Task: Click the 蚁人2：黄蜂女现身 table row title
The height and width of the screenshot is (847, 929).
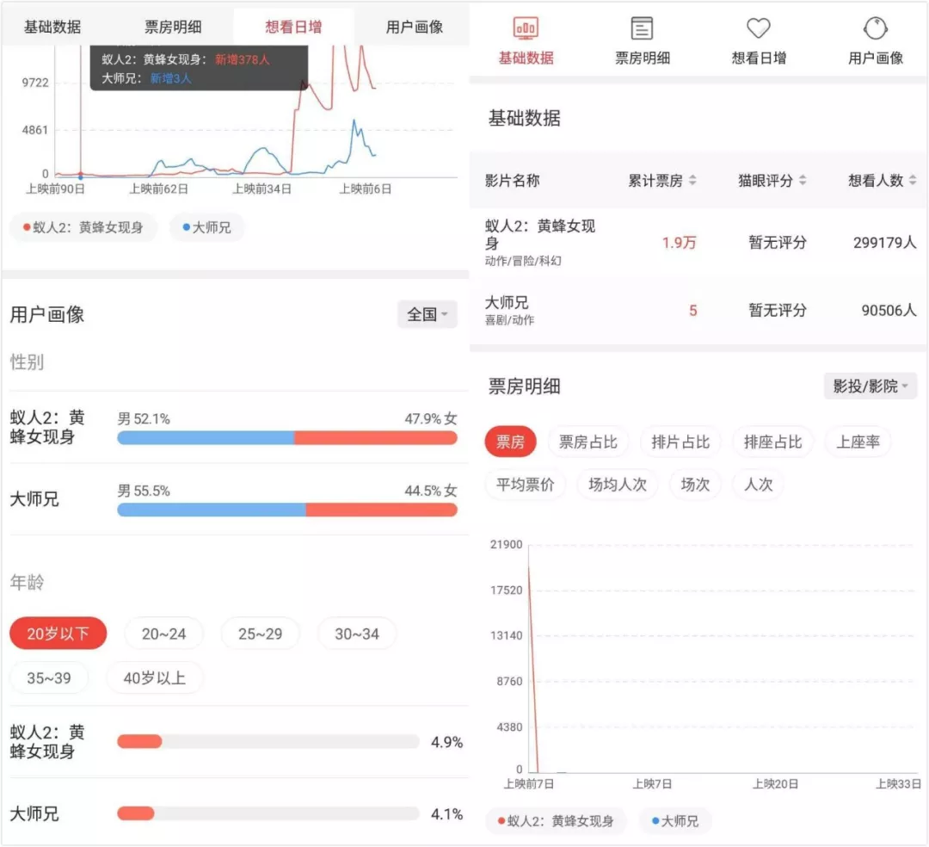Action: tap(539, 234)
